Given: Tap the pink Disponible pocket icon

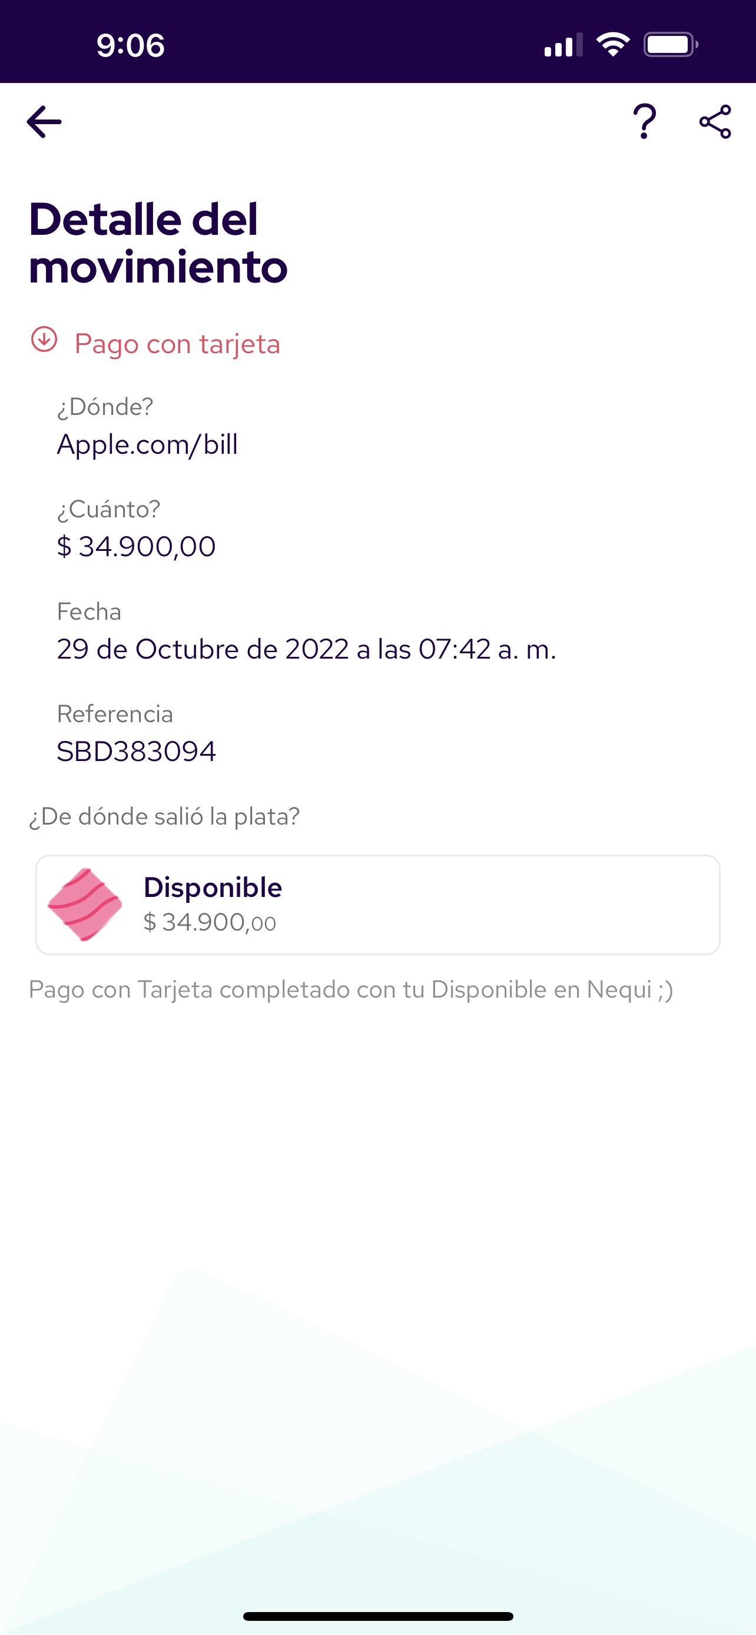Looking at the screenshot, I should click(x=84, y=904).
